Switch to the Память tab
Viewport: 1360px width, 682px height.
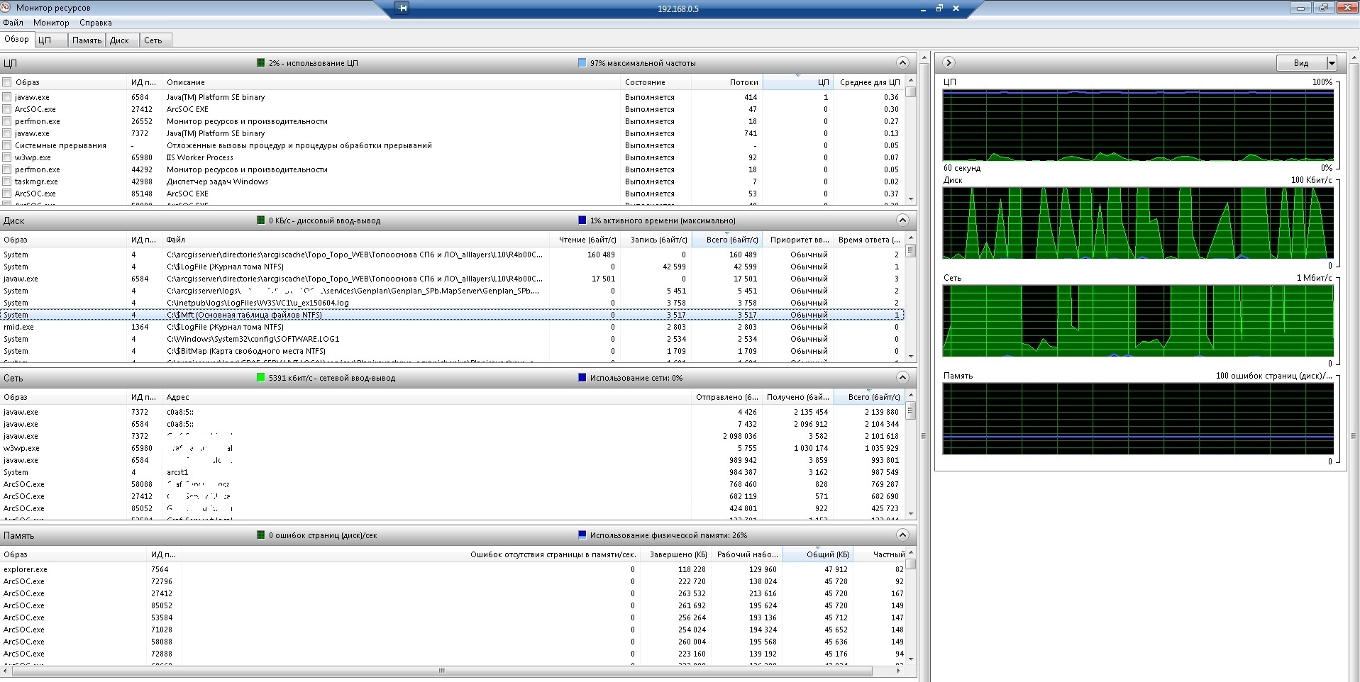tap(87, 40)
